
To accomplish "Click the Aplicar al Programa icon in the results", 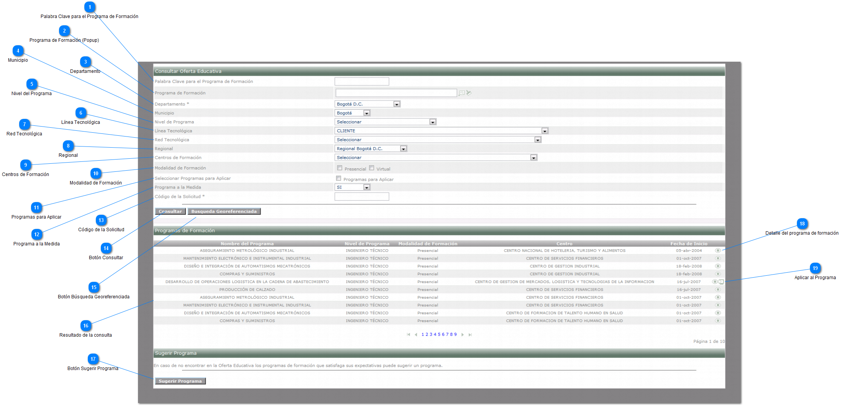I will click(x=721, y=282).
